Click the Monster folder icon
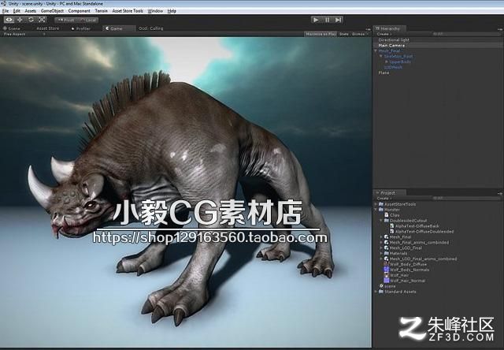The image size is (504, 350). click(x=381, y=210)
